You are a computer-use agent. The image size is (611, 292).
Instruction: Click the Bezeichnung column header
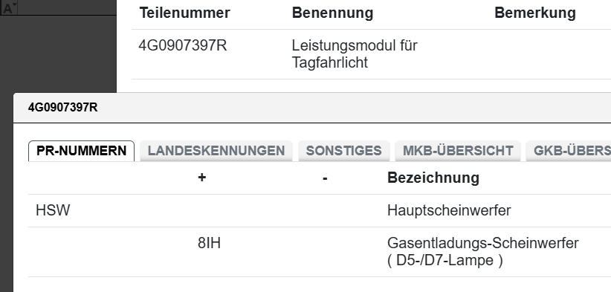click(x=433, y=178)
